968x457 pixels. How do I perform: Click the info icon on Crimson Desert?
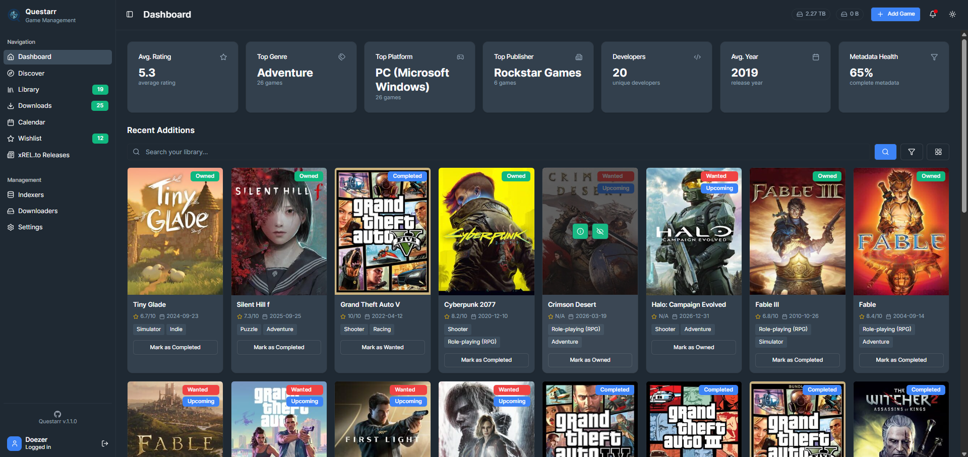pyautogui.click(x=580, y=231)
